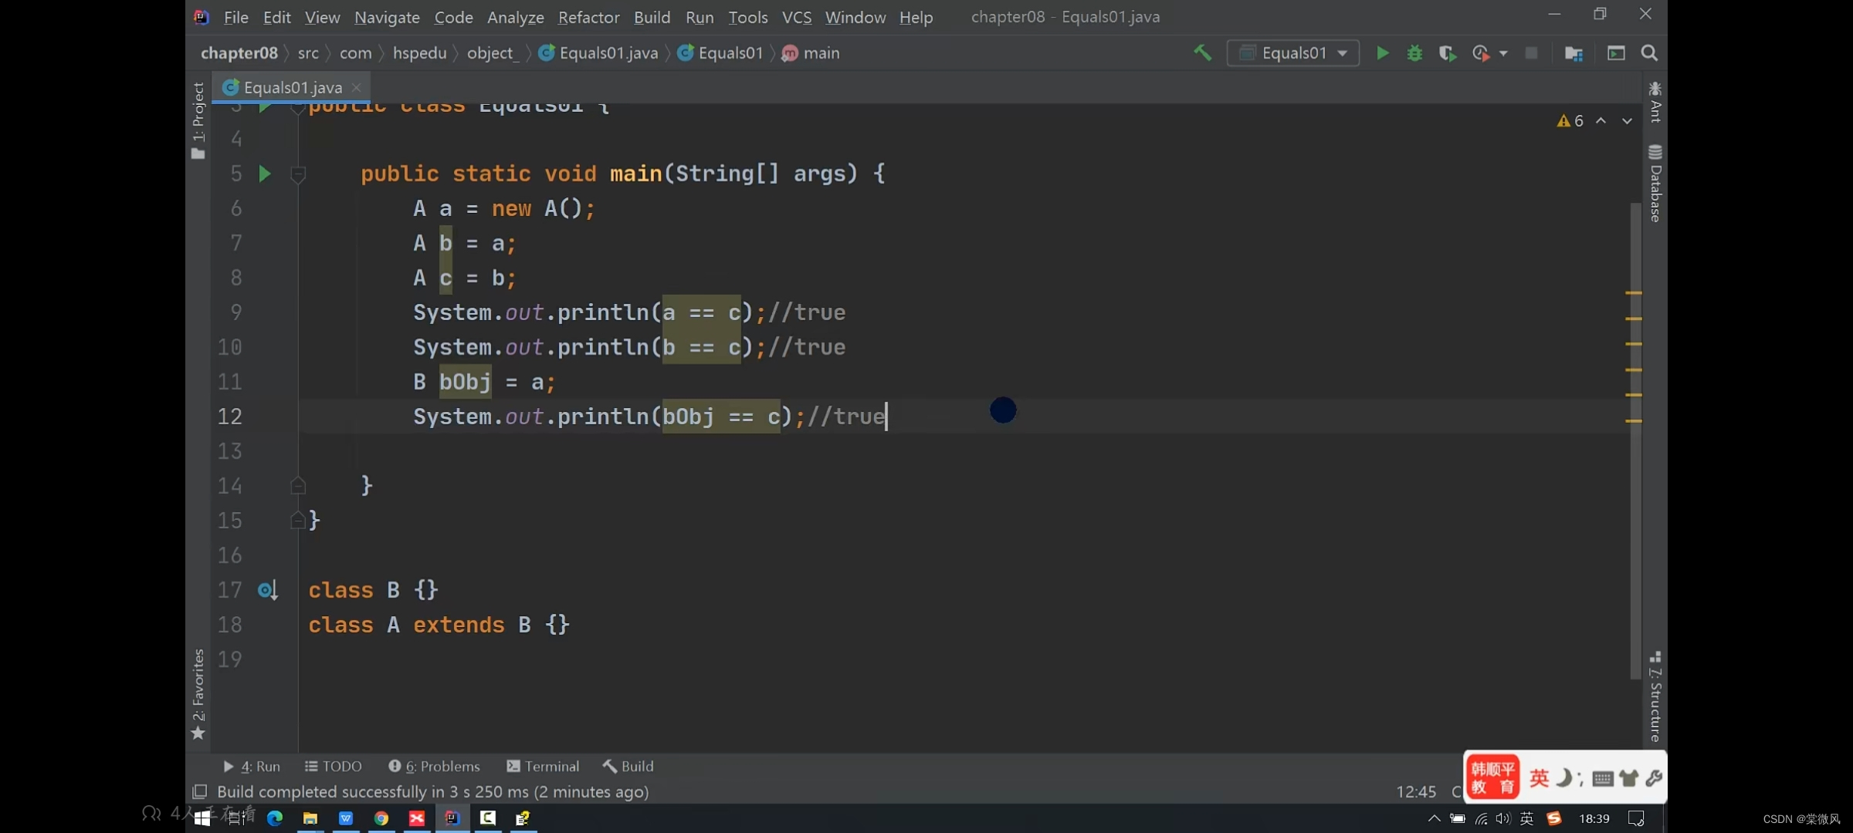Open Search Everywhere magnifier icon
The height and width of the screenshot is (833, 1853).
(1649, 53)
